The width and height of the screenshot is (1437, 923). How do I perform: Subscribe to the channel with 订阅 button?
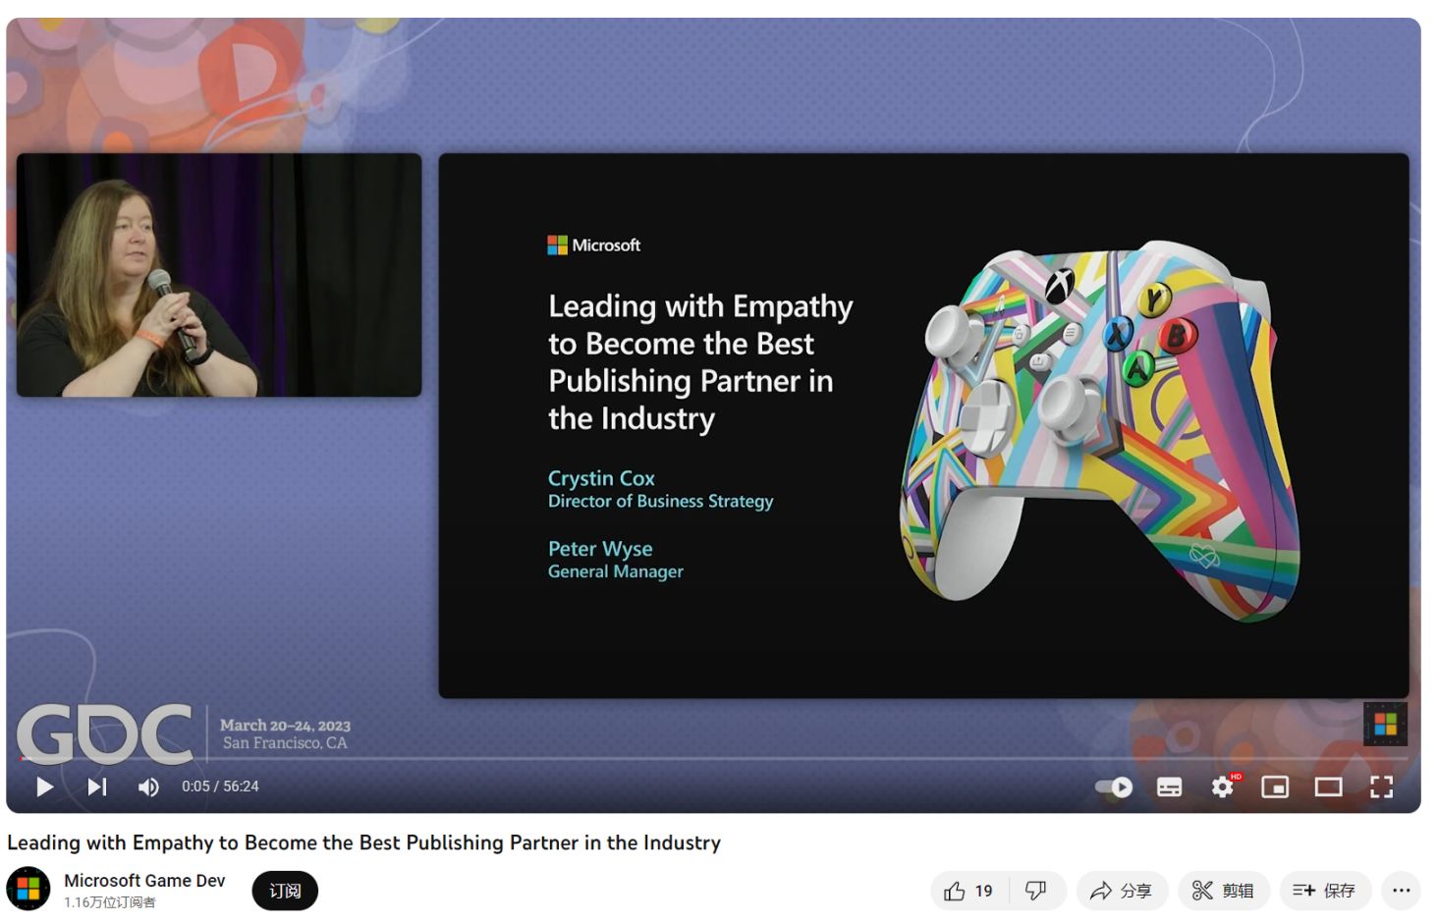tap(285, 891)
